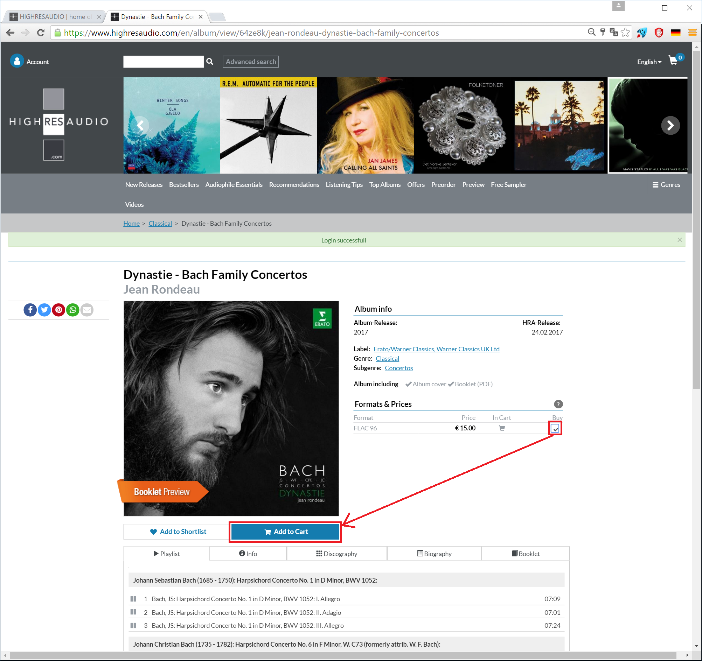
Task: Open Bestsellers menu item
Action: [183, 184]
